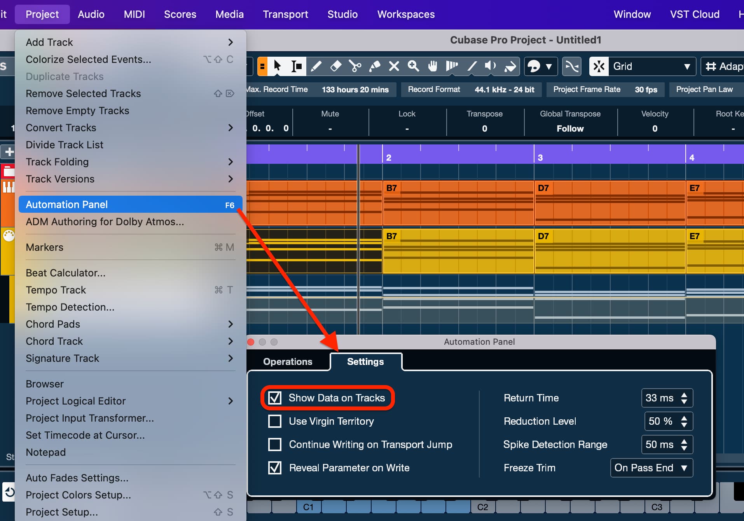Enable Continue Writing on Transport Jump

click(x=275, y=445)
